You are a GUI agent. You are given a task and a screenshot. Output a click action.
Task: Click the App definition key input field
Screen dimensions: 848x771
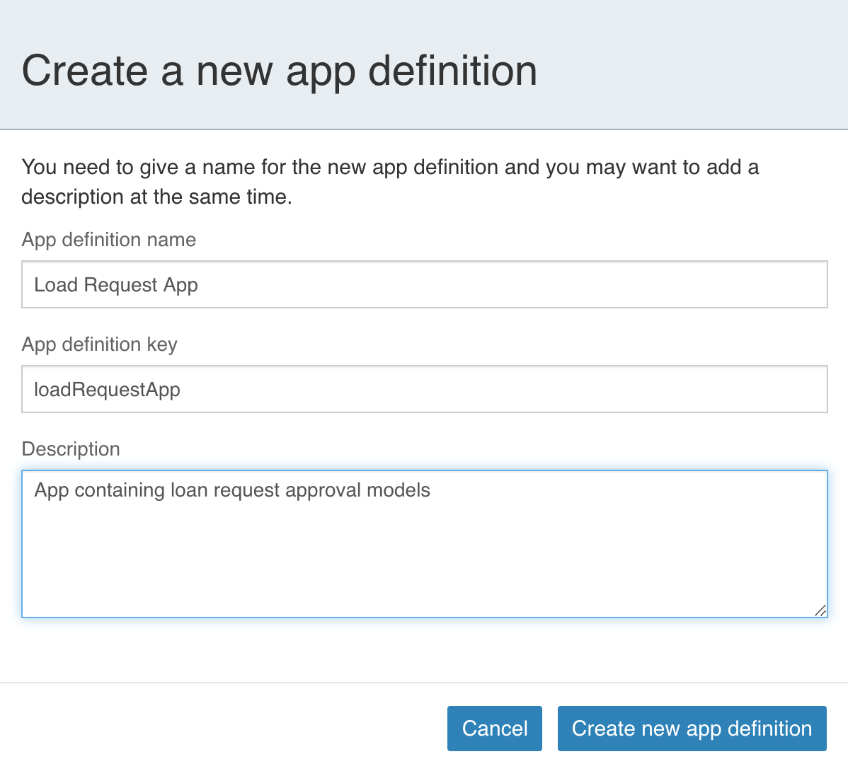tap(425, 389)
